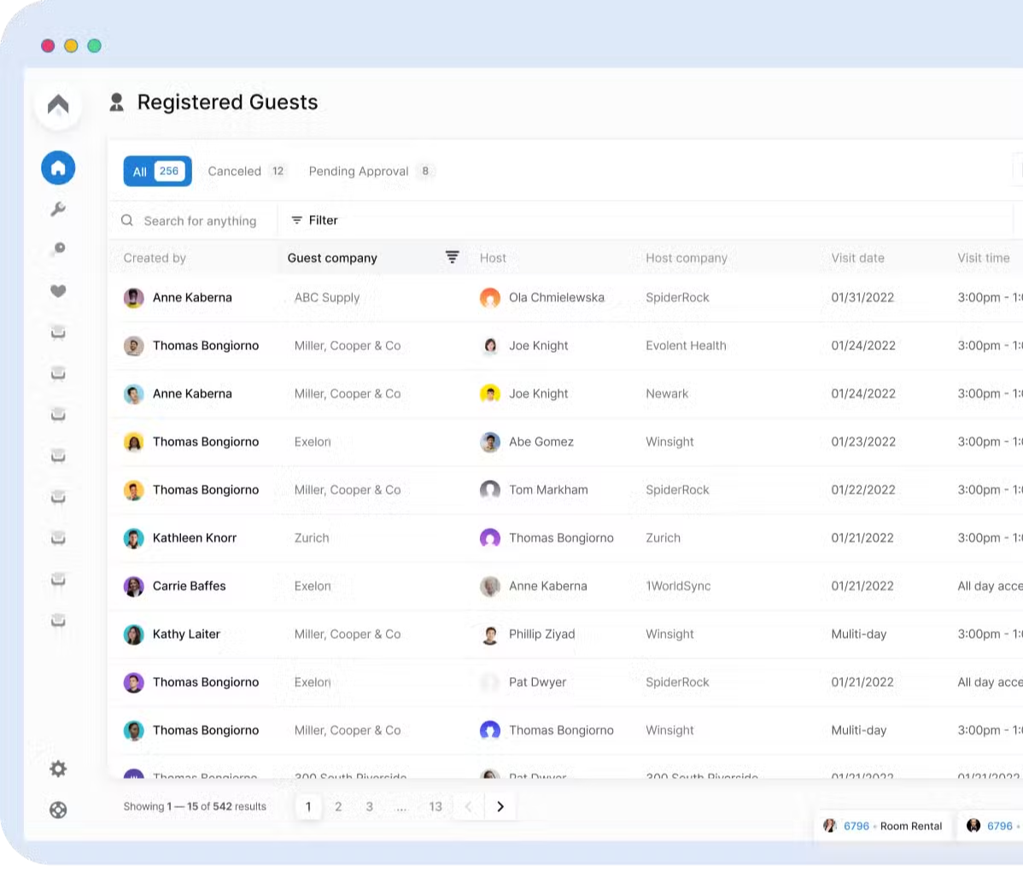The width and height of the screenshot is (1023, 877).
Task: Click the app logo at top of sidebar
Action: (58, 105)
